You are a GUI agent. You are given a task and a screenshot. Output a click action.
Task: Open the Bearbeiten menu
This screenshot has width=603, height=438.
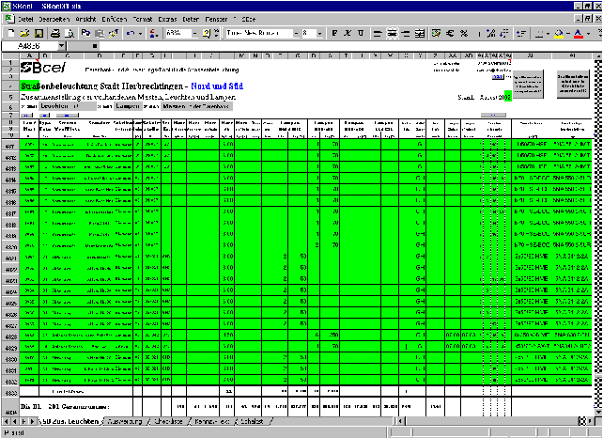click(54, 19)
